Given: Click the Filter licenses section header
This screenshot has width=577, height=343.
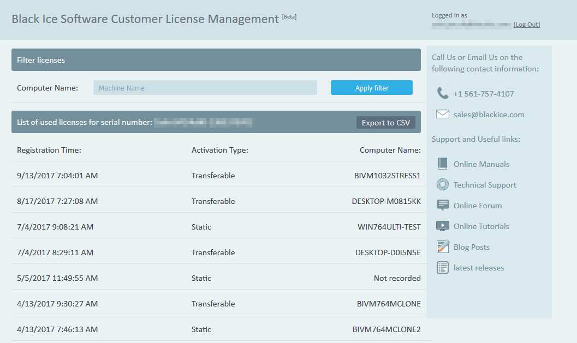Looking at the screenshot, I should point(216,59).
